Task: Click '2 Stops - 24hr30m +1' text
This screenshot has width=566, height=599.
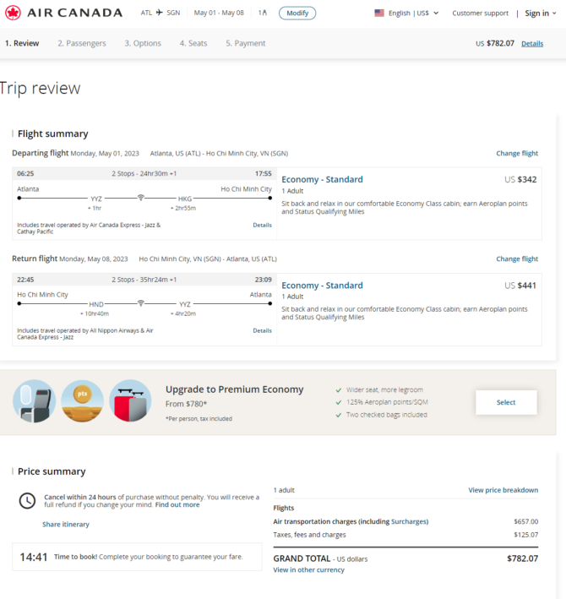Action: [144, 173]
